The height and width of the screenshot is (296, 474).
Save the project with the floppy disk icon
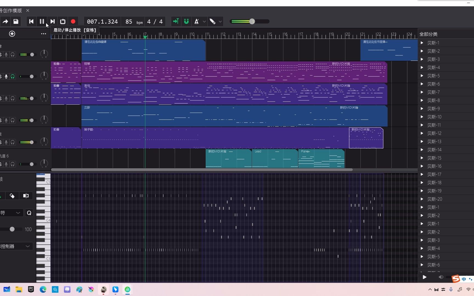(16, 21)
